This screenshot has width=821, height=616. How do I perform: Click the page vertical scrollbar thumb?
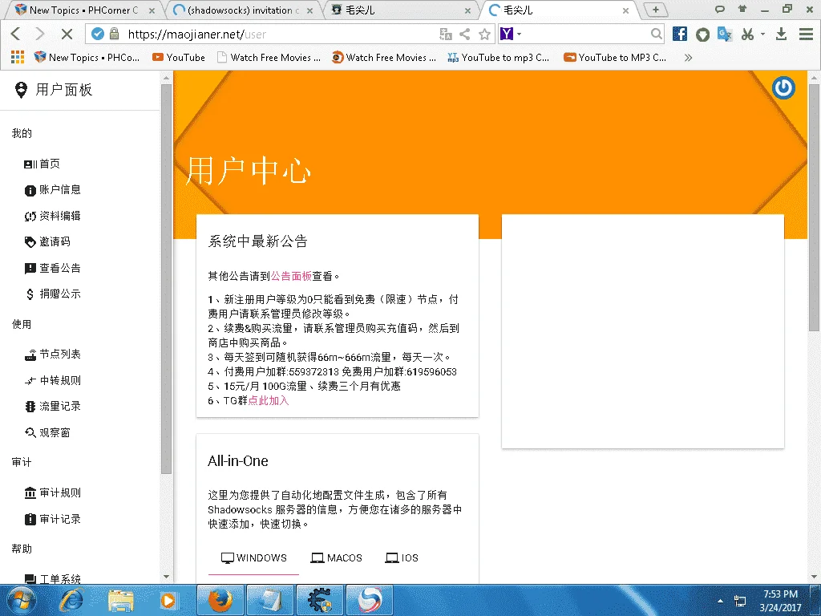point(814,208)
